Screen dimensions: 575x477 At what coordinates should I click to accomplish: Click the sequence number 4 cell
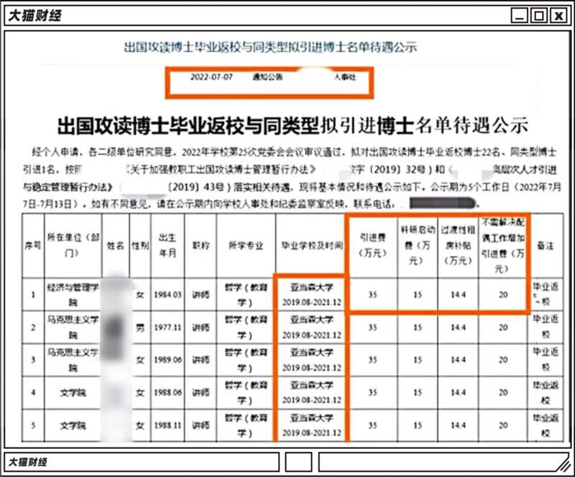point(33,392)
